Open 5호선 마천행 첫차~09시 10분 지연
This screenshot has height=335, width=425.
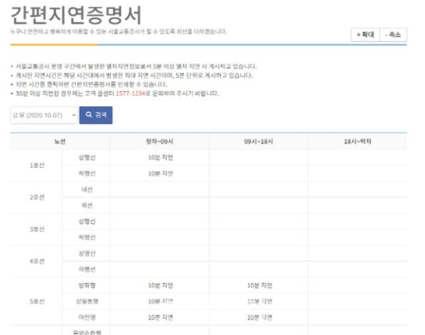click(161, 317)
